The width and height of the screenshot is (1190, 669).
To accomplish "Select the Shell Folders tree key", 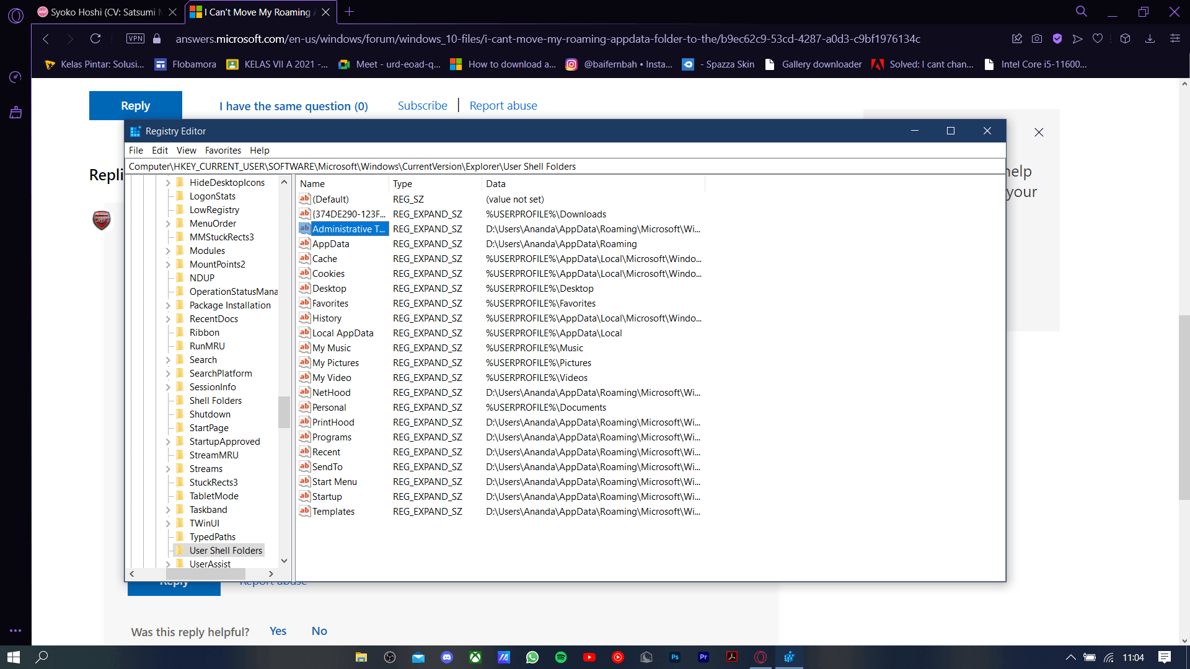I will [215, 401].
